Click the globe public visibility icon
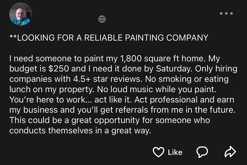This screenshot has width=247, height=165. pos(102,19)
